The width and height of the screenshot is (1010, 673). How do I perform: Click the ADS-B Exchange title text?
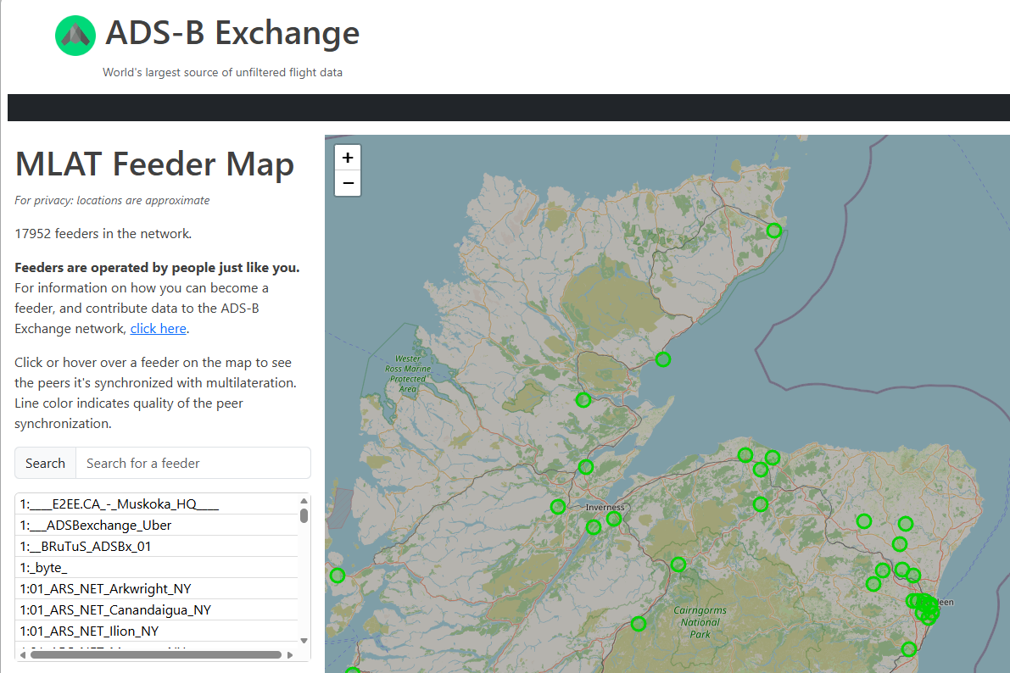(x=232, y=33)
